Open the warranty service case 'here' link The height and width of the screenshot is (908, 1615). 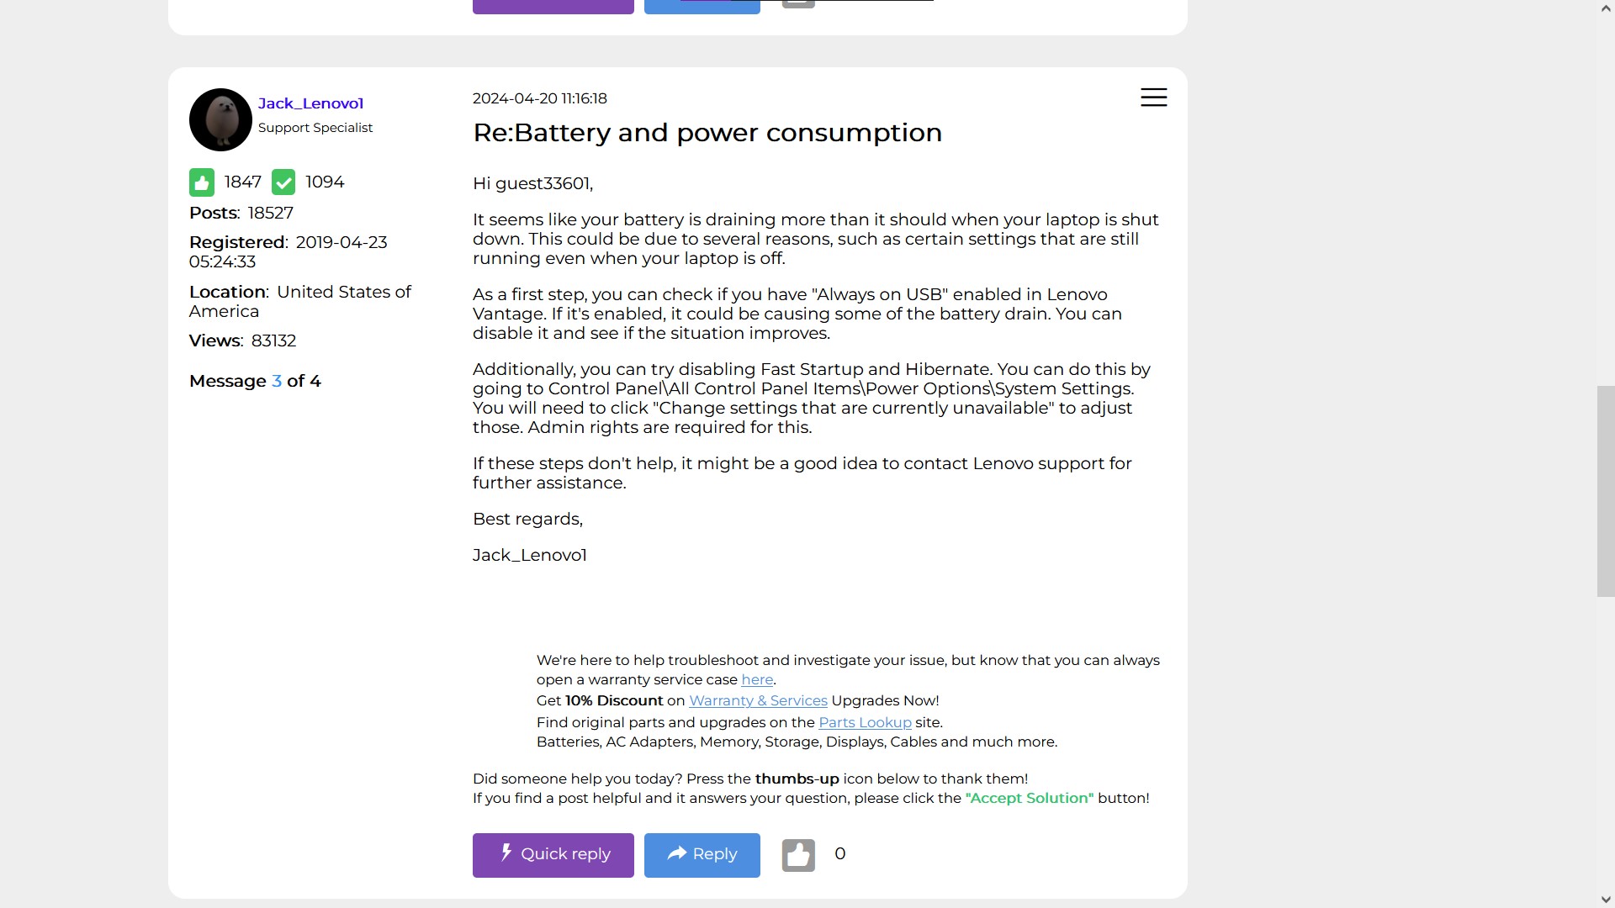click(x=756, y=679)
